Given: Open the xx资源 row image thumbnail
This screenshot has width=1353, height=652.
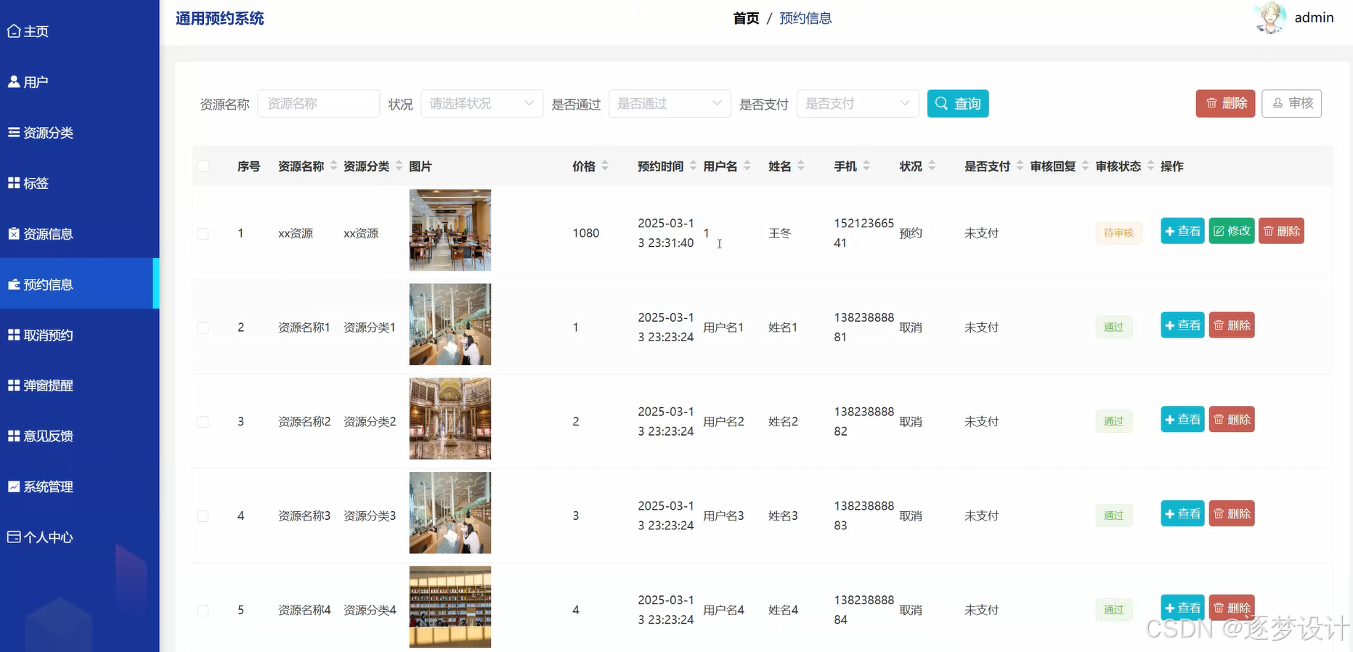Looking at the screenshot, I should pos(450,230).
